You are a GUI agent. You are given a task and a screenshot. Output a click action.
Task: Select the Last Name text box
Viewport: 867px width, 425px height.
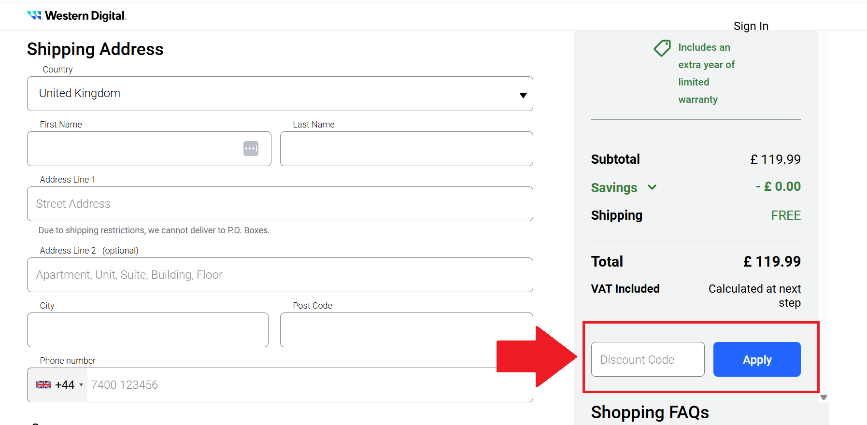(406, 149)
